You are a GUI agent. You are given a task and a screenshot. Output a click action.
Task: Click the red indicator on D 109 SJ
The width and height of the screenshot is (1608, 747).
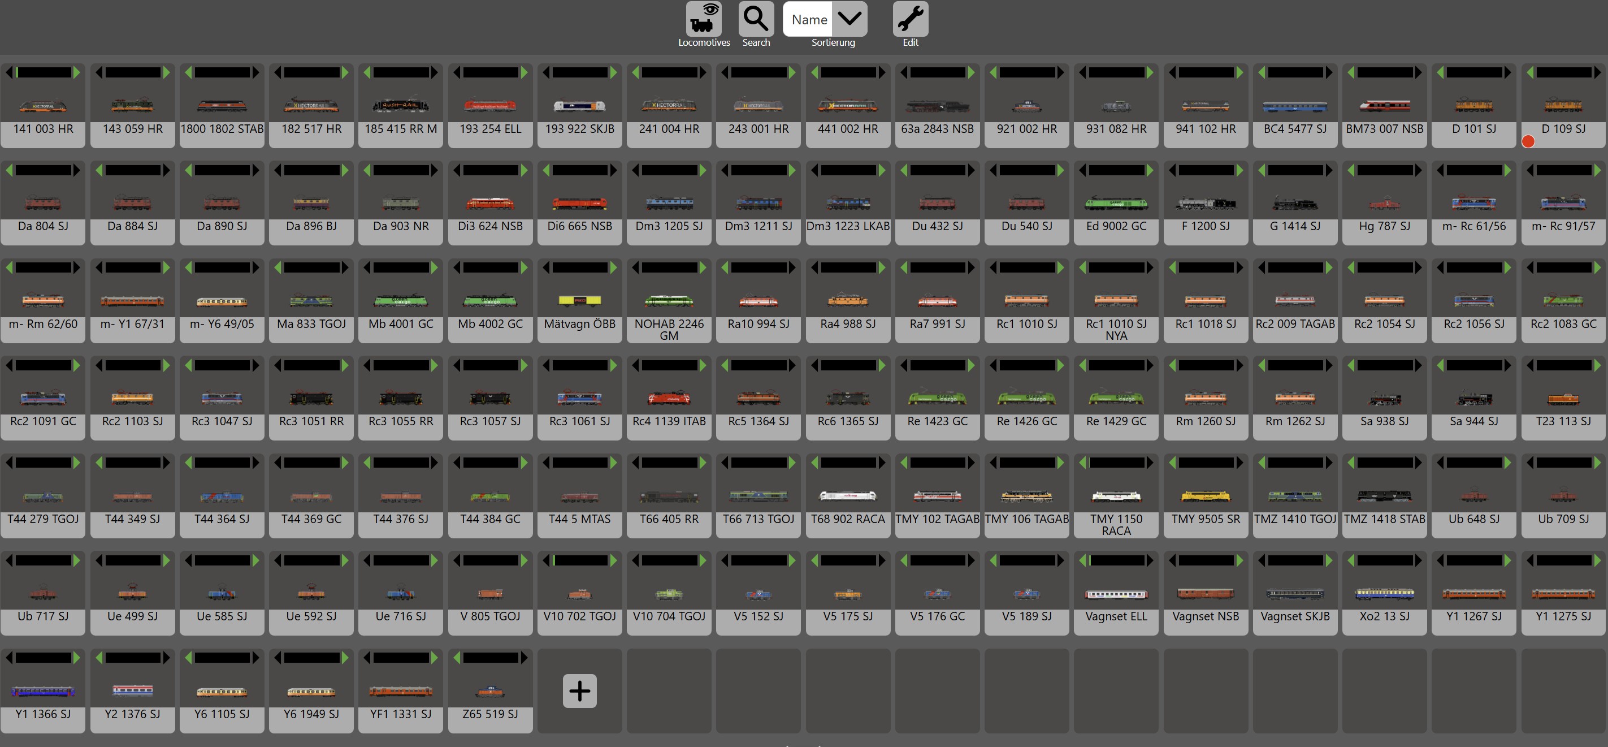(1528, 141)
